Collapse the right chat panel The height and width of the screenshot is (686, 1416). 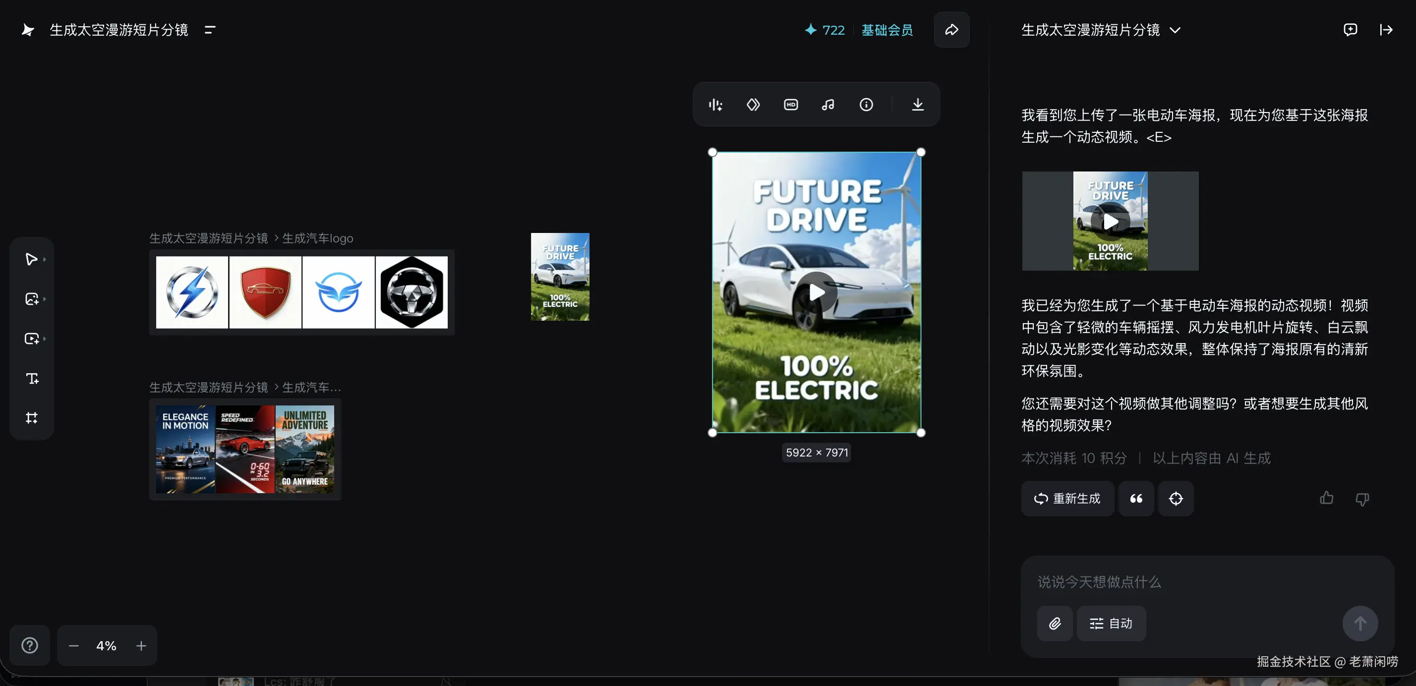coord(1386,30)
